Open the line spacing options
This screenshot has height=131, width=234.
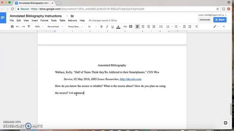(161, 27)
